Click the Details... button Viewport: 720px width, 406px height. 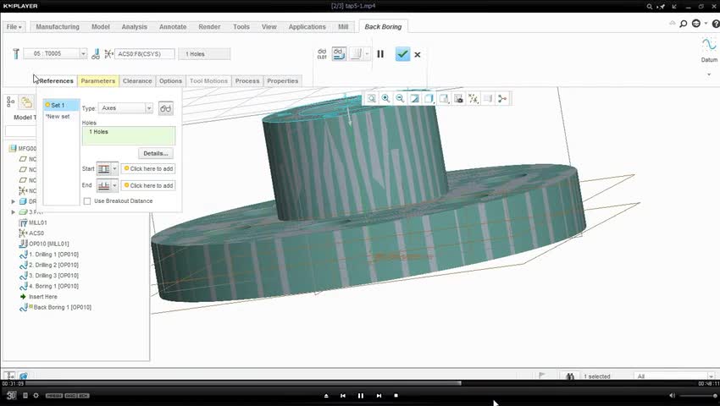[155, 153]
